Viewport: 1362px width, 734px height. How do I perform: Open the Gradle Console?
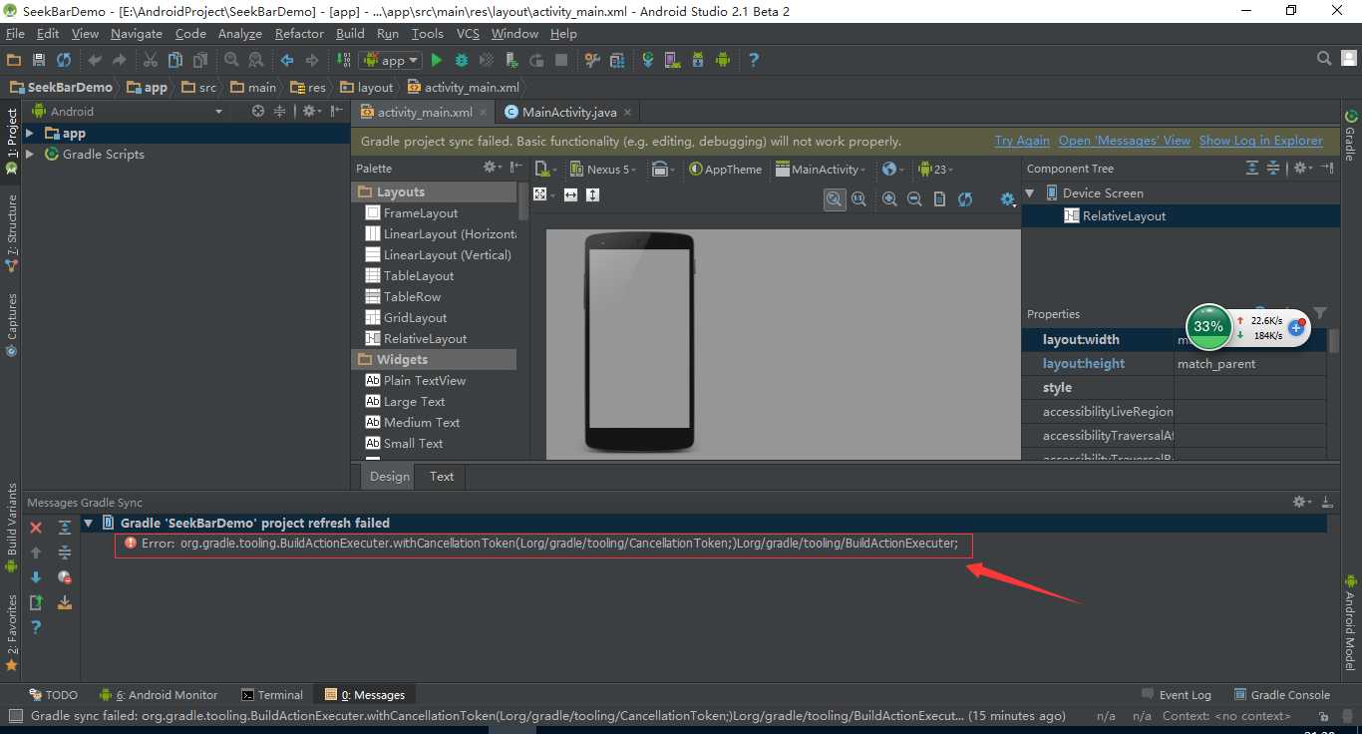click(1282, 695)
